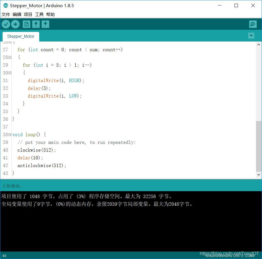
Task: Place cursor on anticlockwise(512); line
Action: pyautogui.click(x=42, y=166)
